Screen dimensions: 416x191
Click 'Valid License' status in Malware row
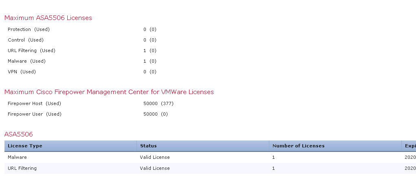click(155, 157)
